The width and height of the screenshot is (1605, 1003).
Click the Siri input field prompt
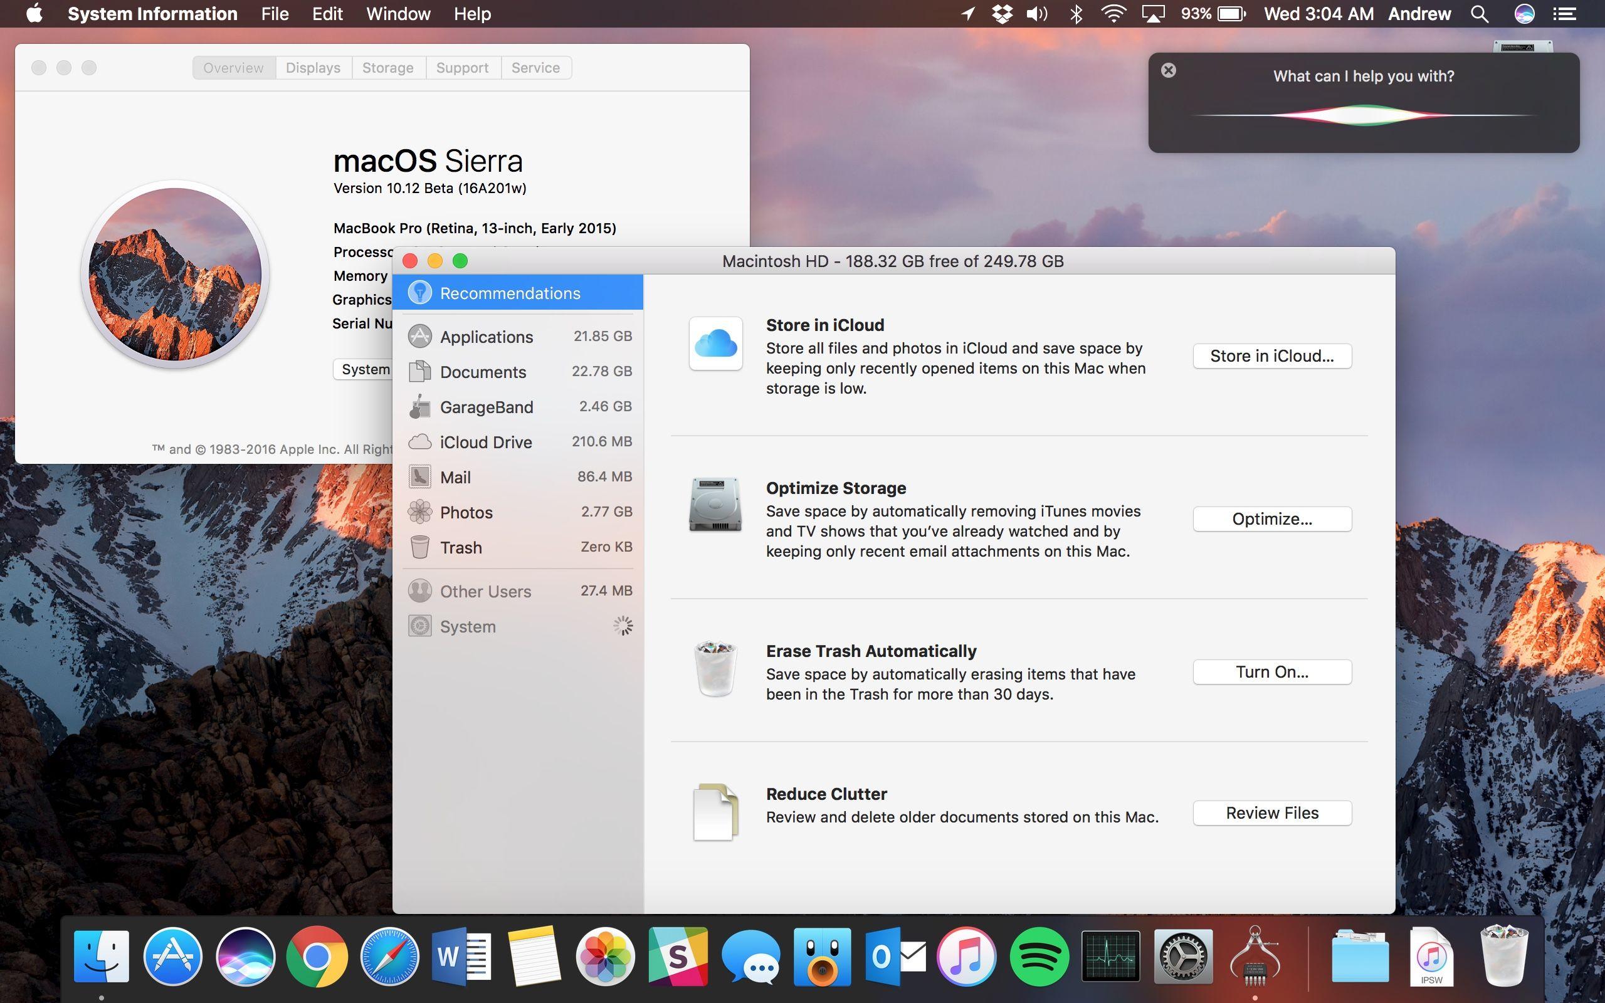[x=1364, y=75]
